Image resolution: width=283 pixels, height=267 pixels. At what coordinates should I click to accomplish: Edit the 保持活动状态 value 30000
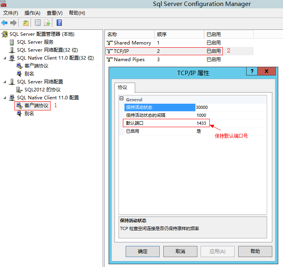[x=231, y=107]
